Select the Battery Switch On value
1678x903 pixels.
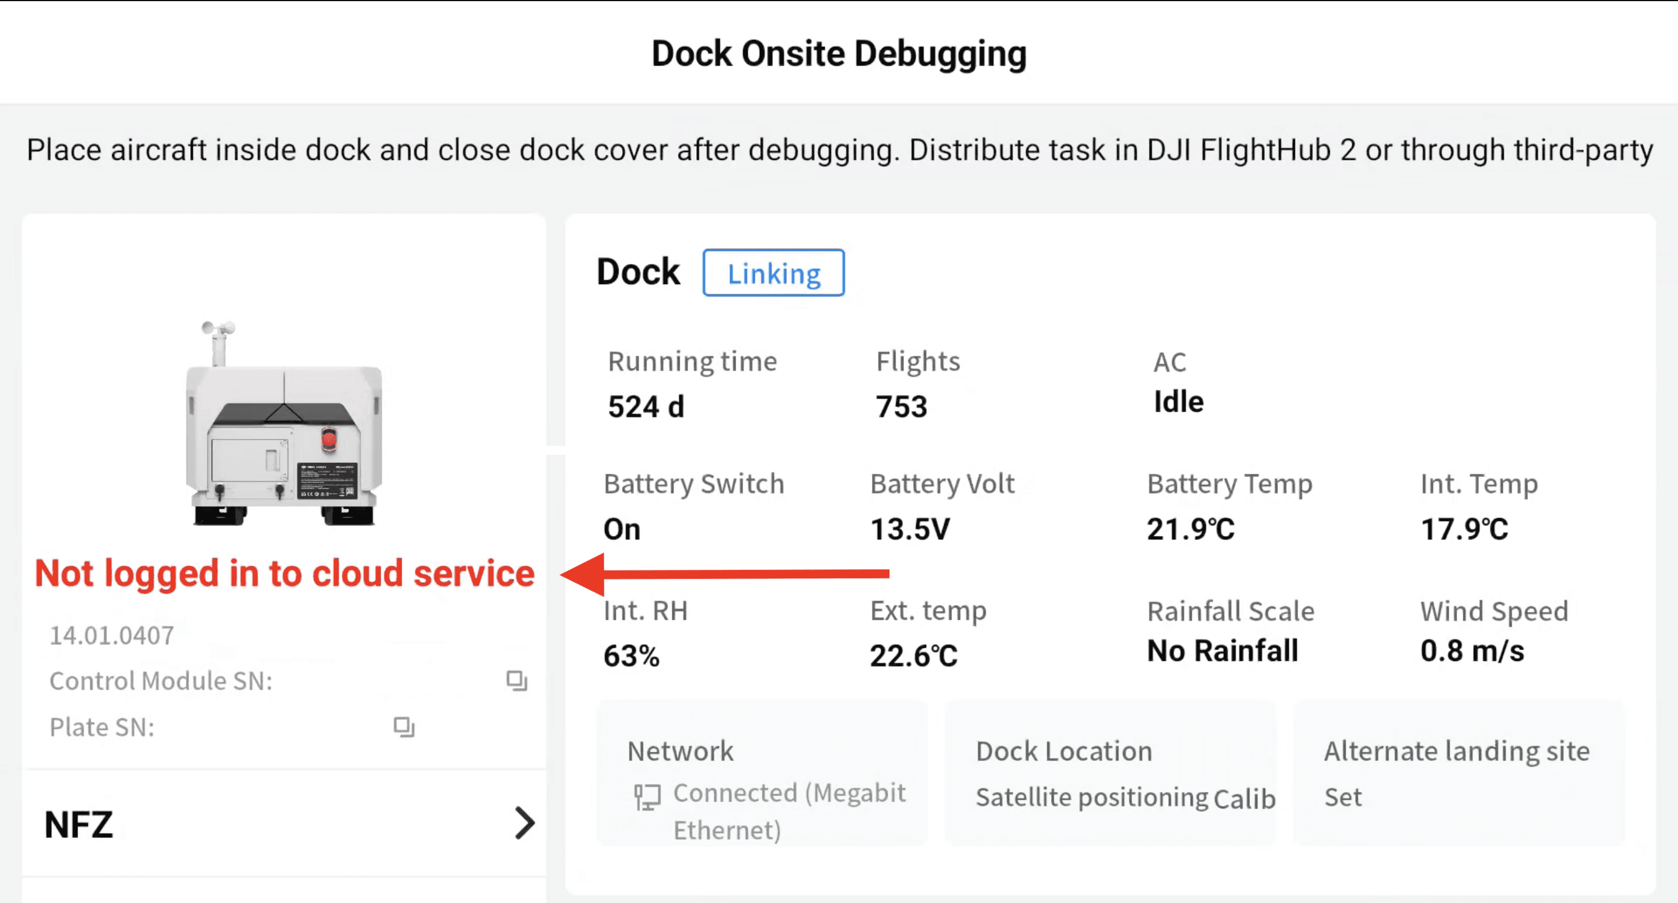point(622,529)
